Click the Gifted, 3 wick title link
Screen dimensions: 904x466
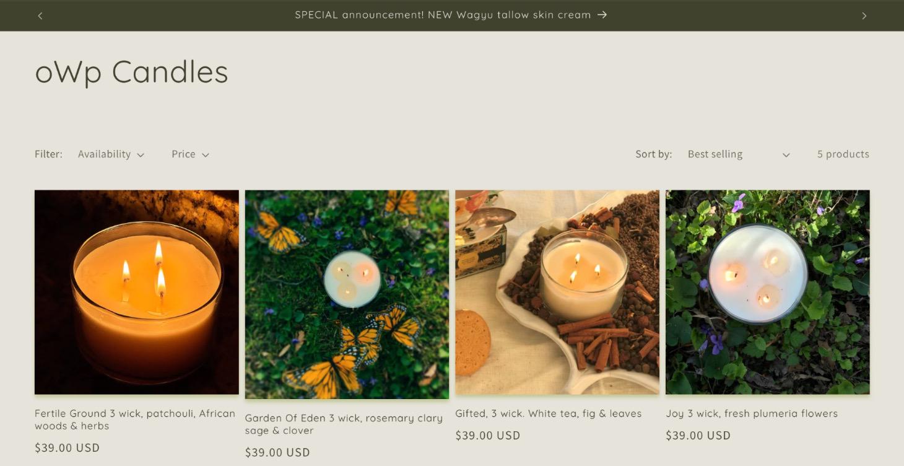(x=548, y=413)
